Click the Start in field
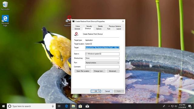 coord(102,54)
